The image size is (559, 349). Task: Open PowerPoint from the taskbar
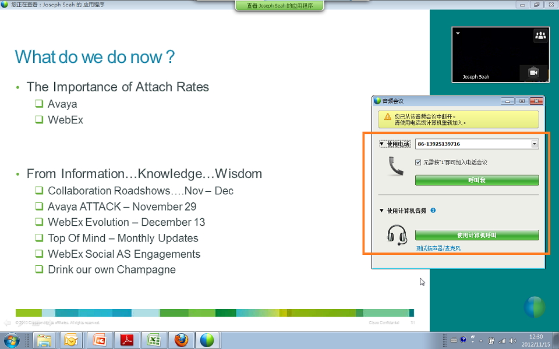[100, 340]
